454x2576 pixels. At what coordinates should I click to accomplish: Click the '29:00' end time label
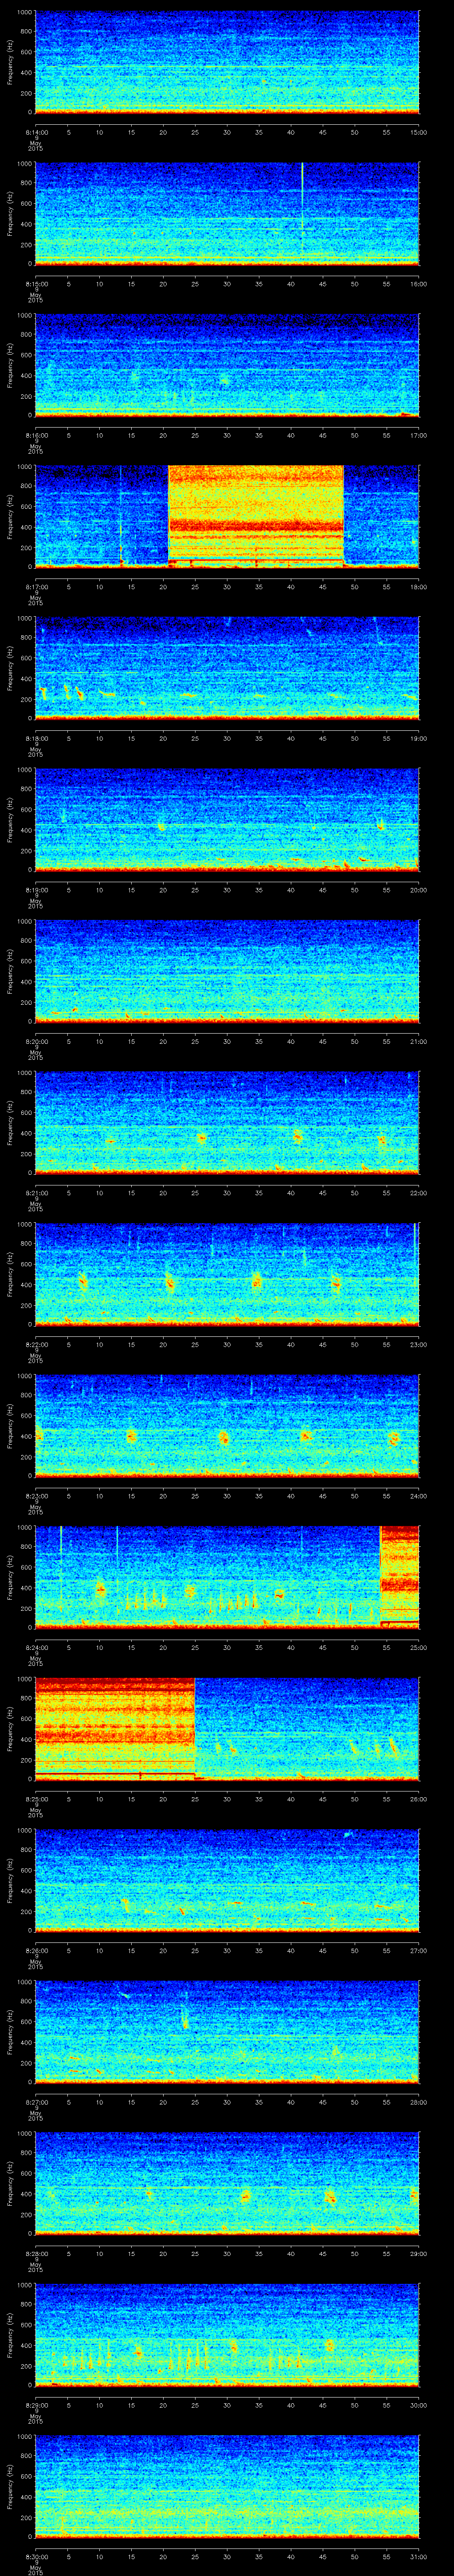pos(418,2252)
